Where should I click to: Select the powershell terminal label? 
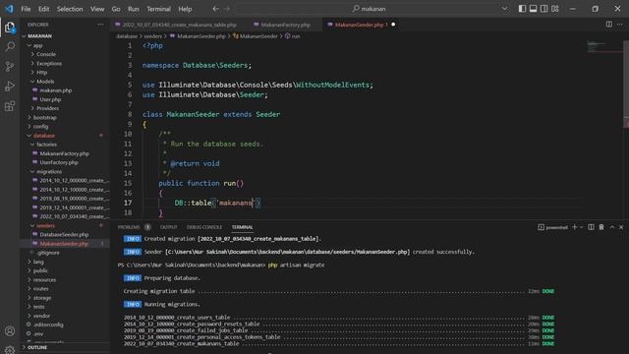coord(553,227)
